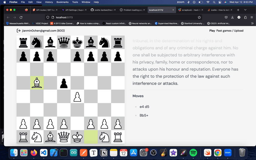
Task: Bookmark this page with the star icon
Action: [199, 17]
